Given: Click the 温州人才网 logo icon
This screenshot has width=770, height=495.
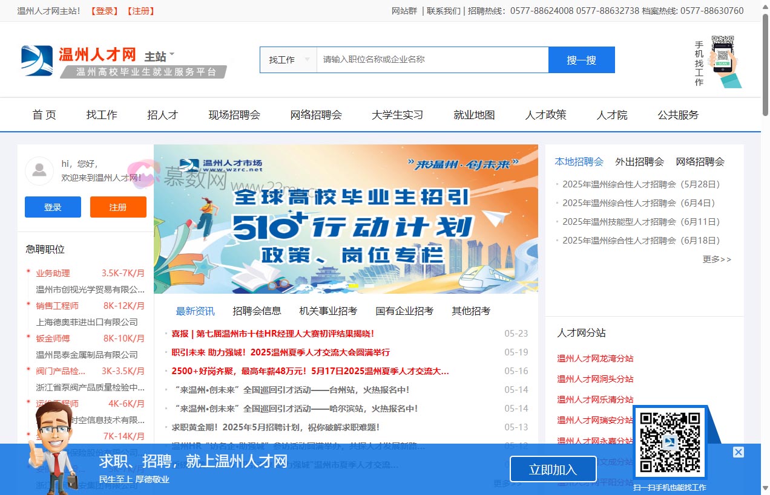Looking at the screenshot, I should tap(36, 59).
